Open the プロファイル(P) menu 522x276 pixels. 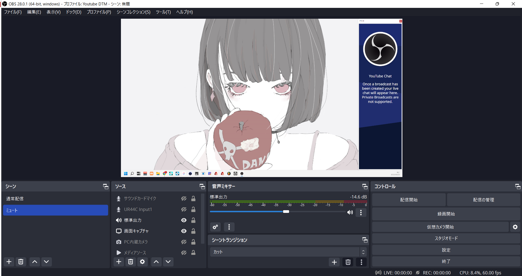pyautogui.click(x=99, y=12)
